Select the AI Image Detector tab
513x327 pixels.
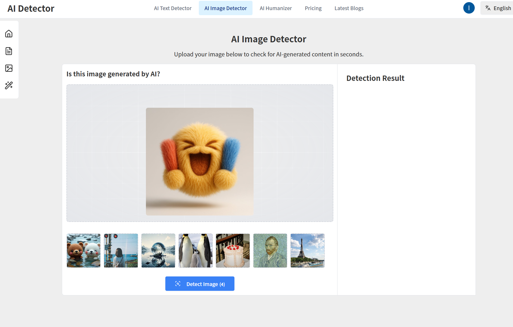225,8
